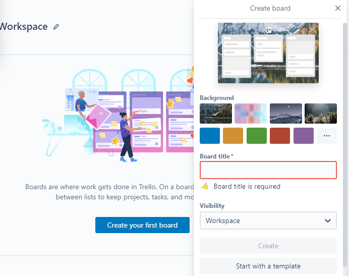349x276 pixels.
Task: Choose the orange background color
Action: tap(233, 136)
